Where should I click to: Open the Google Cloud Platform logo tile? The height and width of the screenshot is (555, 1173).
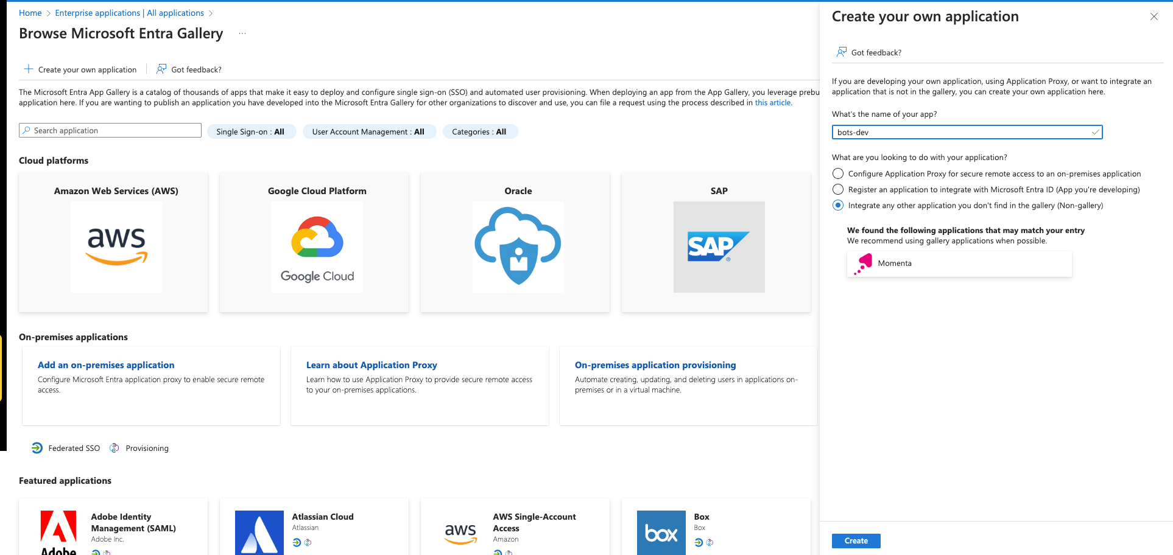coord(317,246)
